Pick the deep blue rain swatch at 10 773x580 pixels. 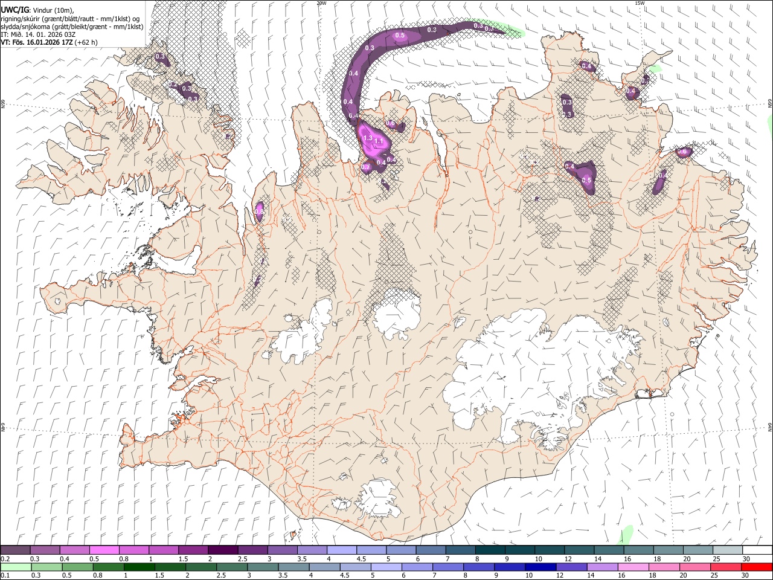(540, 567)
